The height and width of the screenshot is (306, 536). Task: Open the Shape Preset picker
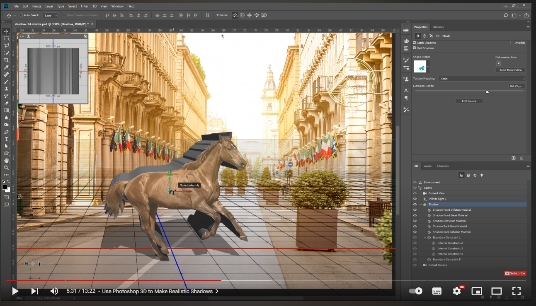(427, 65)
